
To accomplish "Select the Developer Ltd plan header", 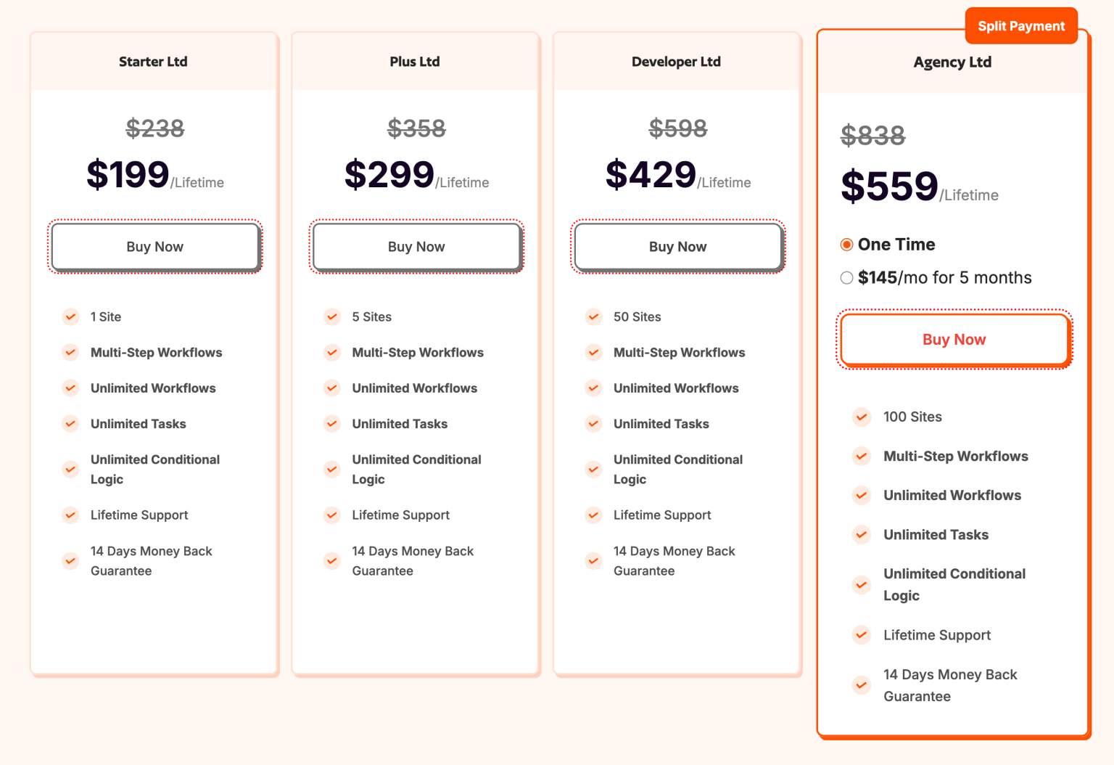I will tap(676, 62).
